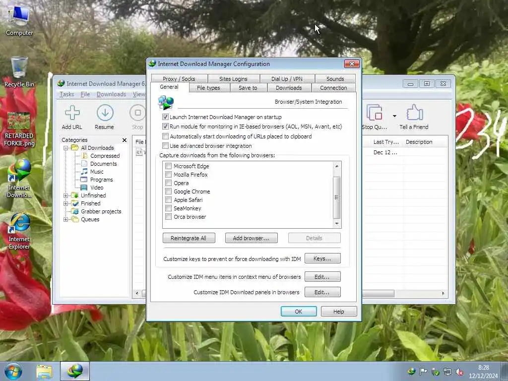Viewport: 508px width, 381px height.
Task: Open the Downloads menu in IDM window
Action: [x=111, y=94]
